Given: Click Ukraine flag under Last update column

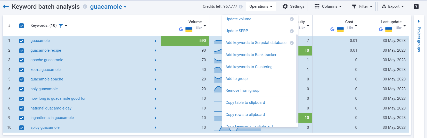Looking at the screenshot, I should click(389, 29).
